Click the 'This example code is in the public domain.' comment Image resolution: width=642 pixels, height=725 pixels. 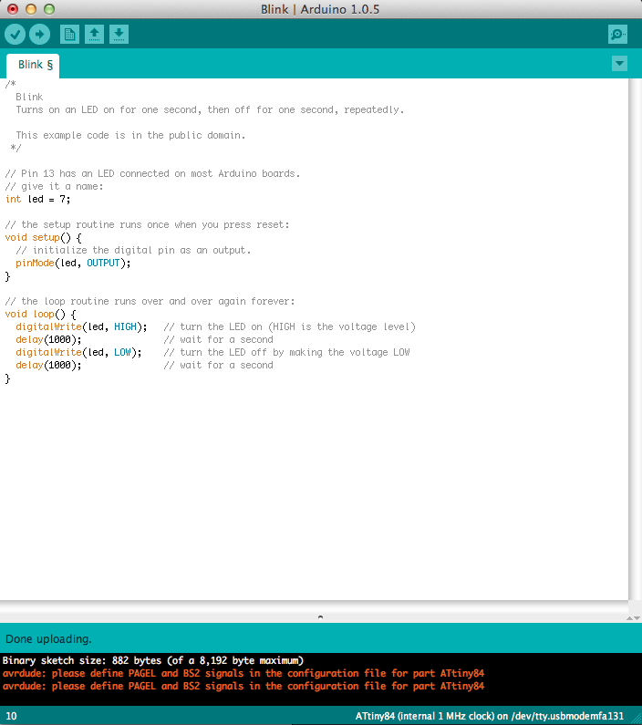tap(130, 136)
